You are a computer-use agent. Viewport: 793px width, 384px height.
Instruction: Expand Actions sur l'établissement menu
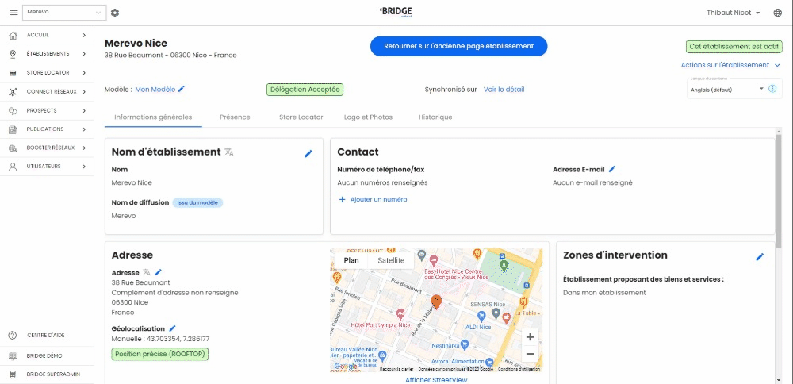click(x=730, y=65)
